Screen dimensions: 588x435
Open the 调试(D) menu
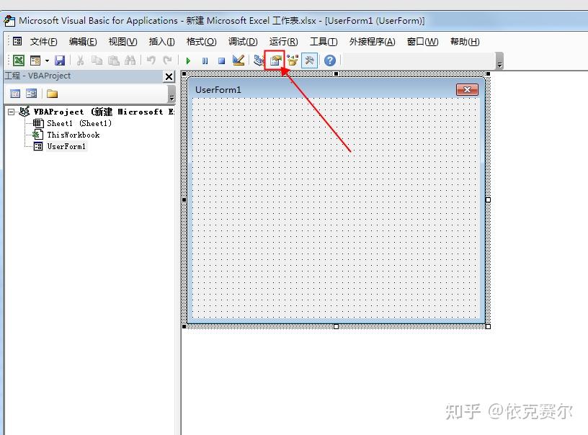243,41
